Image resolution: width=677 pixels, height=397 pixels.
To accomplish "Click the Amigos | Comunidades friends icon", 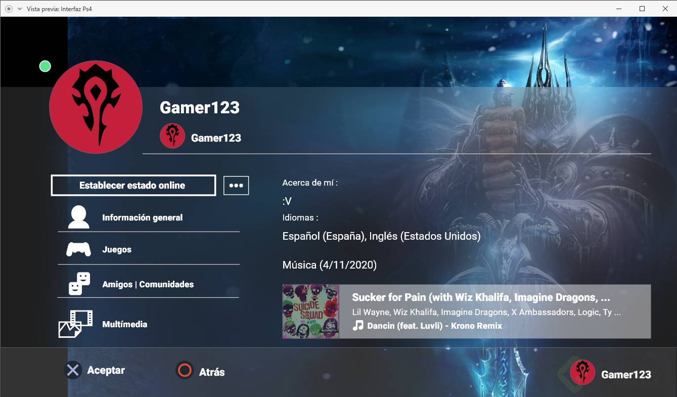I will [78, 284].
